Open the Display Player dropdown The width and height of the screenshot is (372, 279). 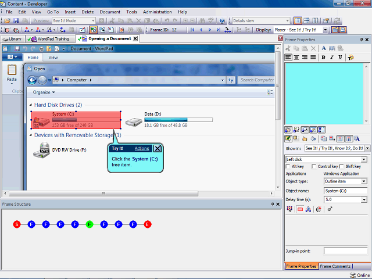(325, 30)
